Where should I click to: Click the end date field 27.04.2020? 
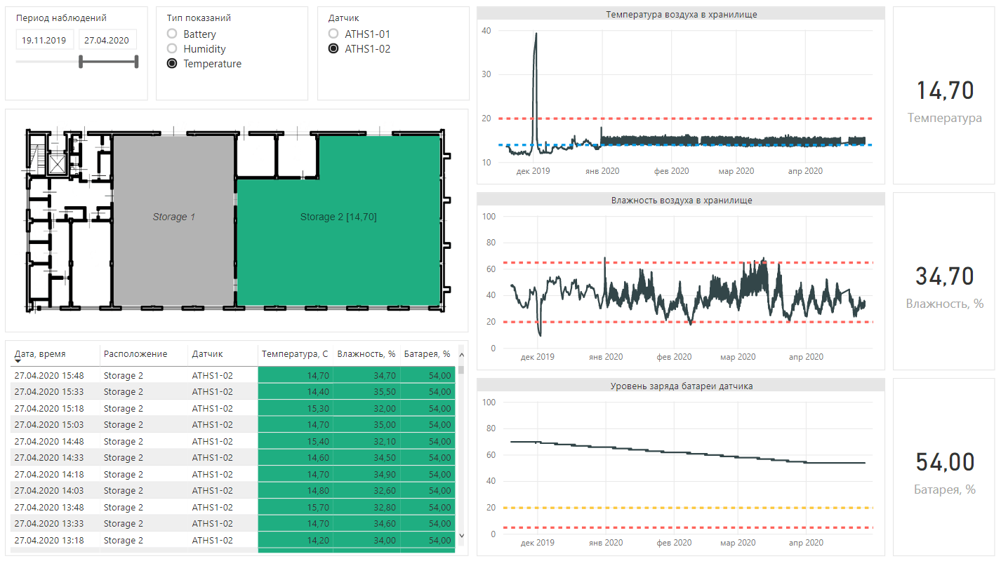pos(107,40)
